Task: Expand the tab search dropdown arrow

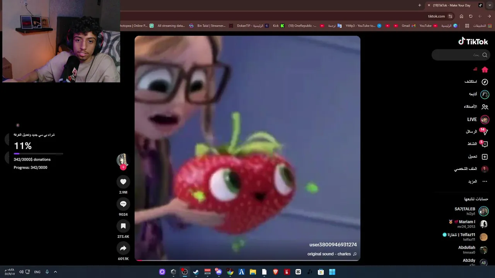Action: coord(490,5)
